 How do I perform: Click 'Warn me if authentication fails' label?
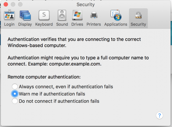pyautogui.click(x=52, y=94)
